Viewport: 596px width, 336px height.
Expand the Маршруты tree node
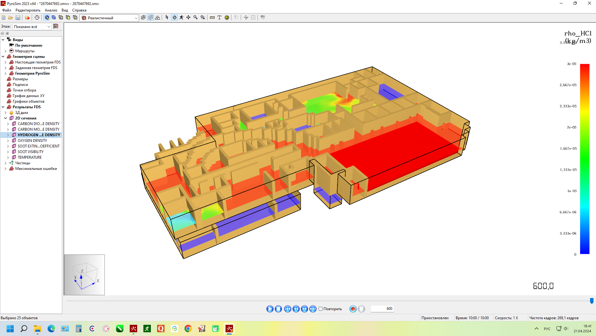click(6, 51)
